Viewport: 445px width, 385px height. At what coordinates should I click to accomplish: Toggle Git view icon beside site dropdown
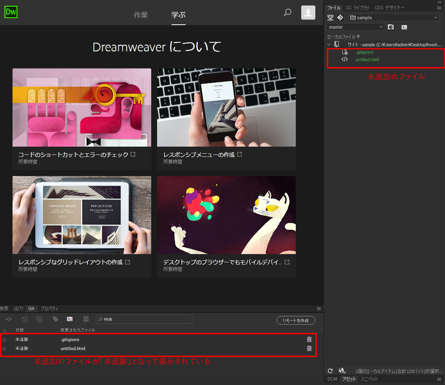click(x=340, y=18)
